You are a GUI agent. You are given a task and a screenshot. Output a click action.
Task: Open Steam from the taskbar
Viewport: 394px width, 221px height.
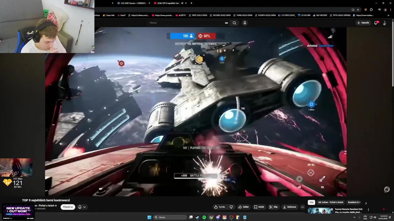197,217
